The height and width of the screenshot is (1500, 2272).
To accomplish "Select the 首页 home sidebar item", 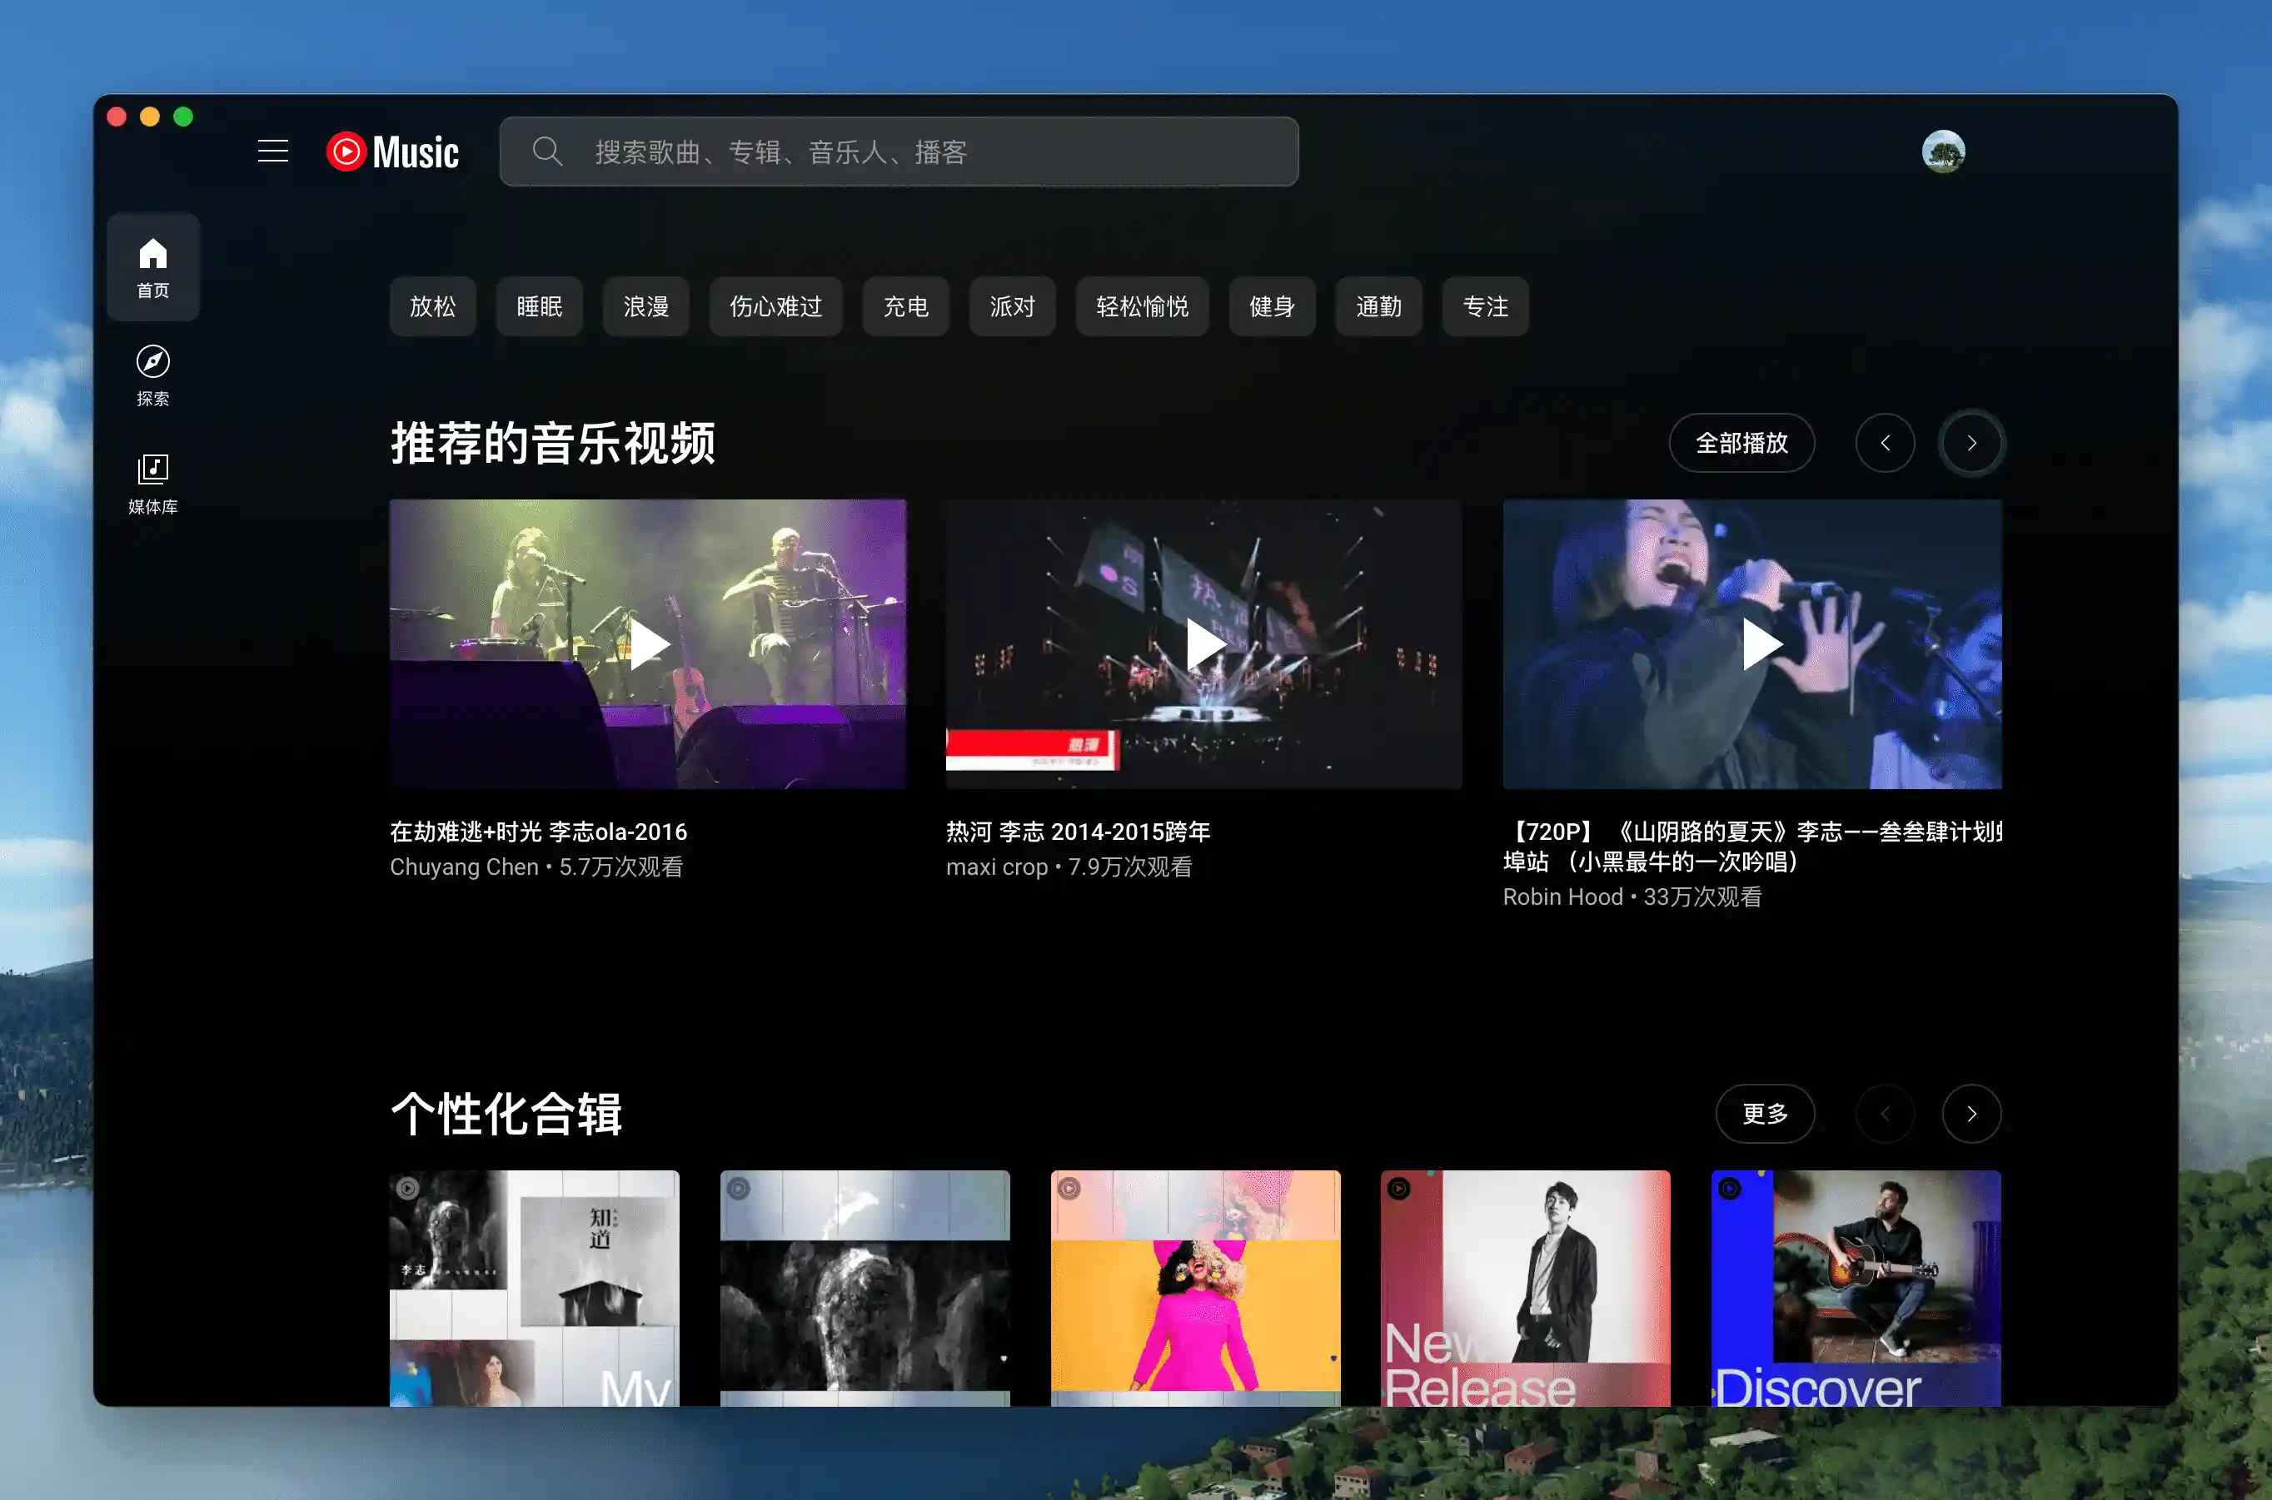I will point(153,267).
